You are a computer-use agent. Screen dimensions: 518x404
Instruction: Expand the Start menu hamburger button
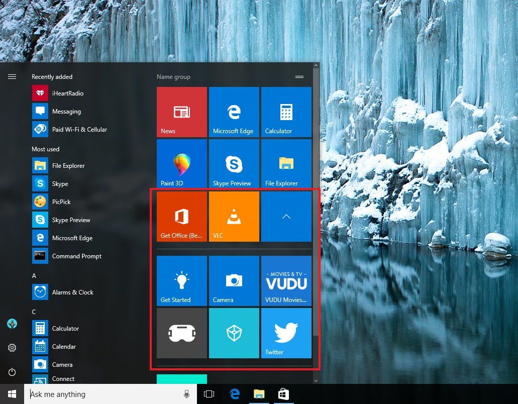coord(12,76)
